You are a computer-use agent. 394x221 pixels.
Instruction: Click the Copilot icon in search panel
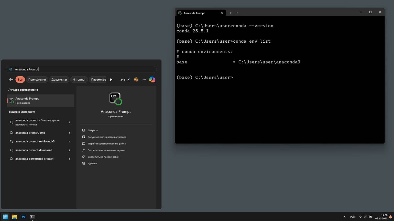point(152,80)
